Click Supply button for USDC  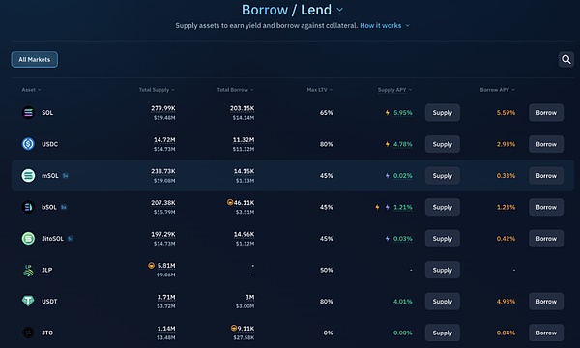click(443, 144)
